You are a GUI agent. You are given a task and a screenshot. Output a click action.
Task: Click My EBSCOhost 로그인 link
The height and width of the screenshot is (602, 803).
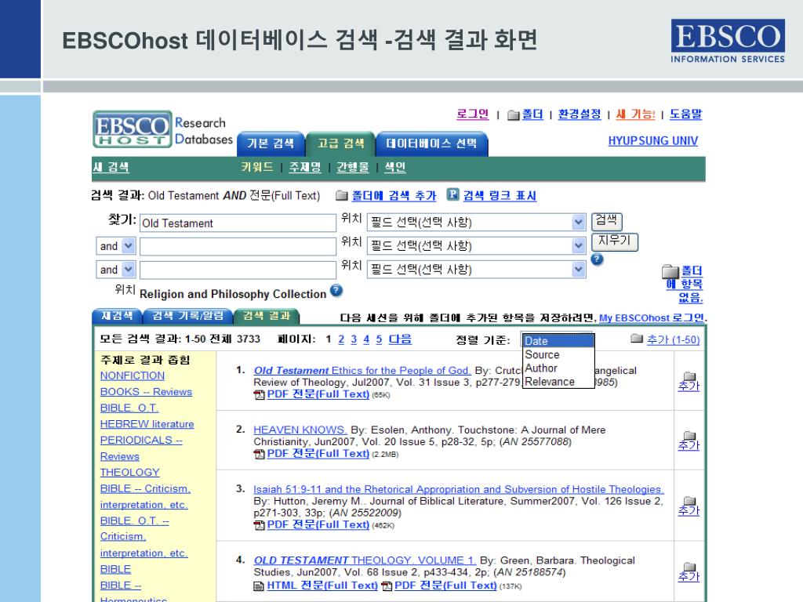[652, 318]
